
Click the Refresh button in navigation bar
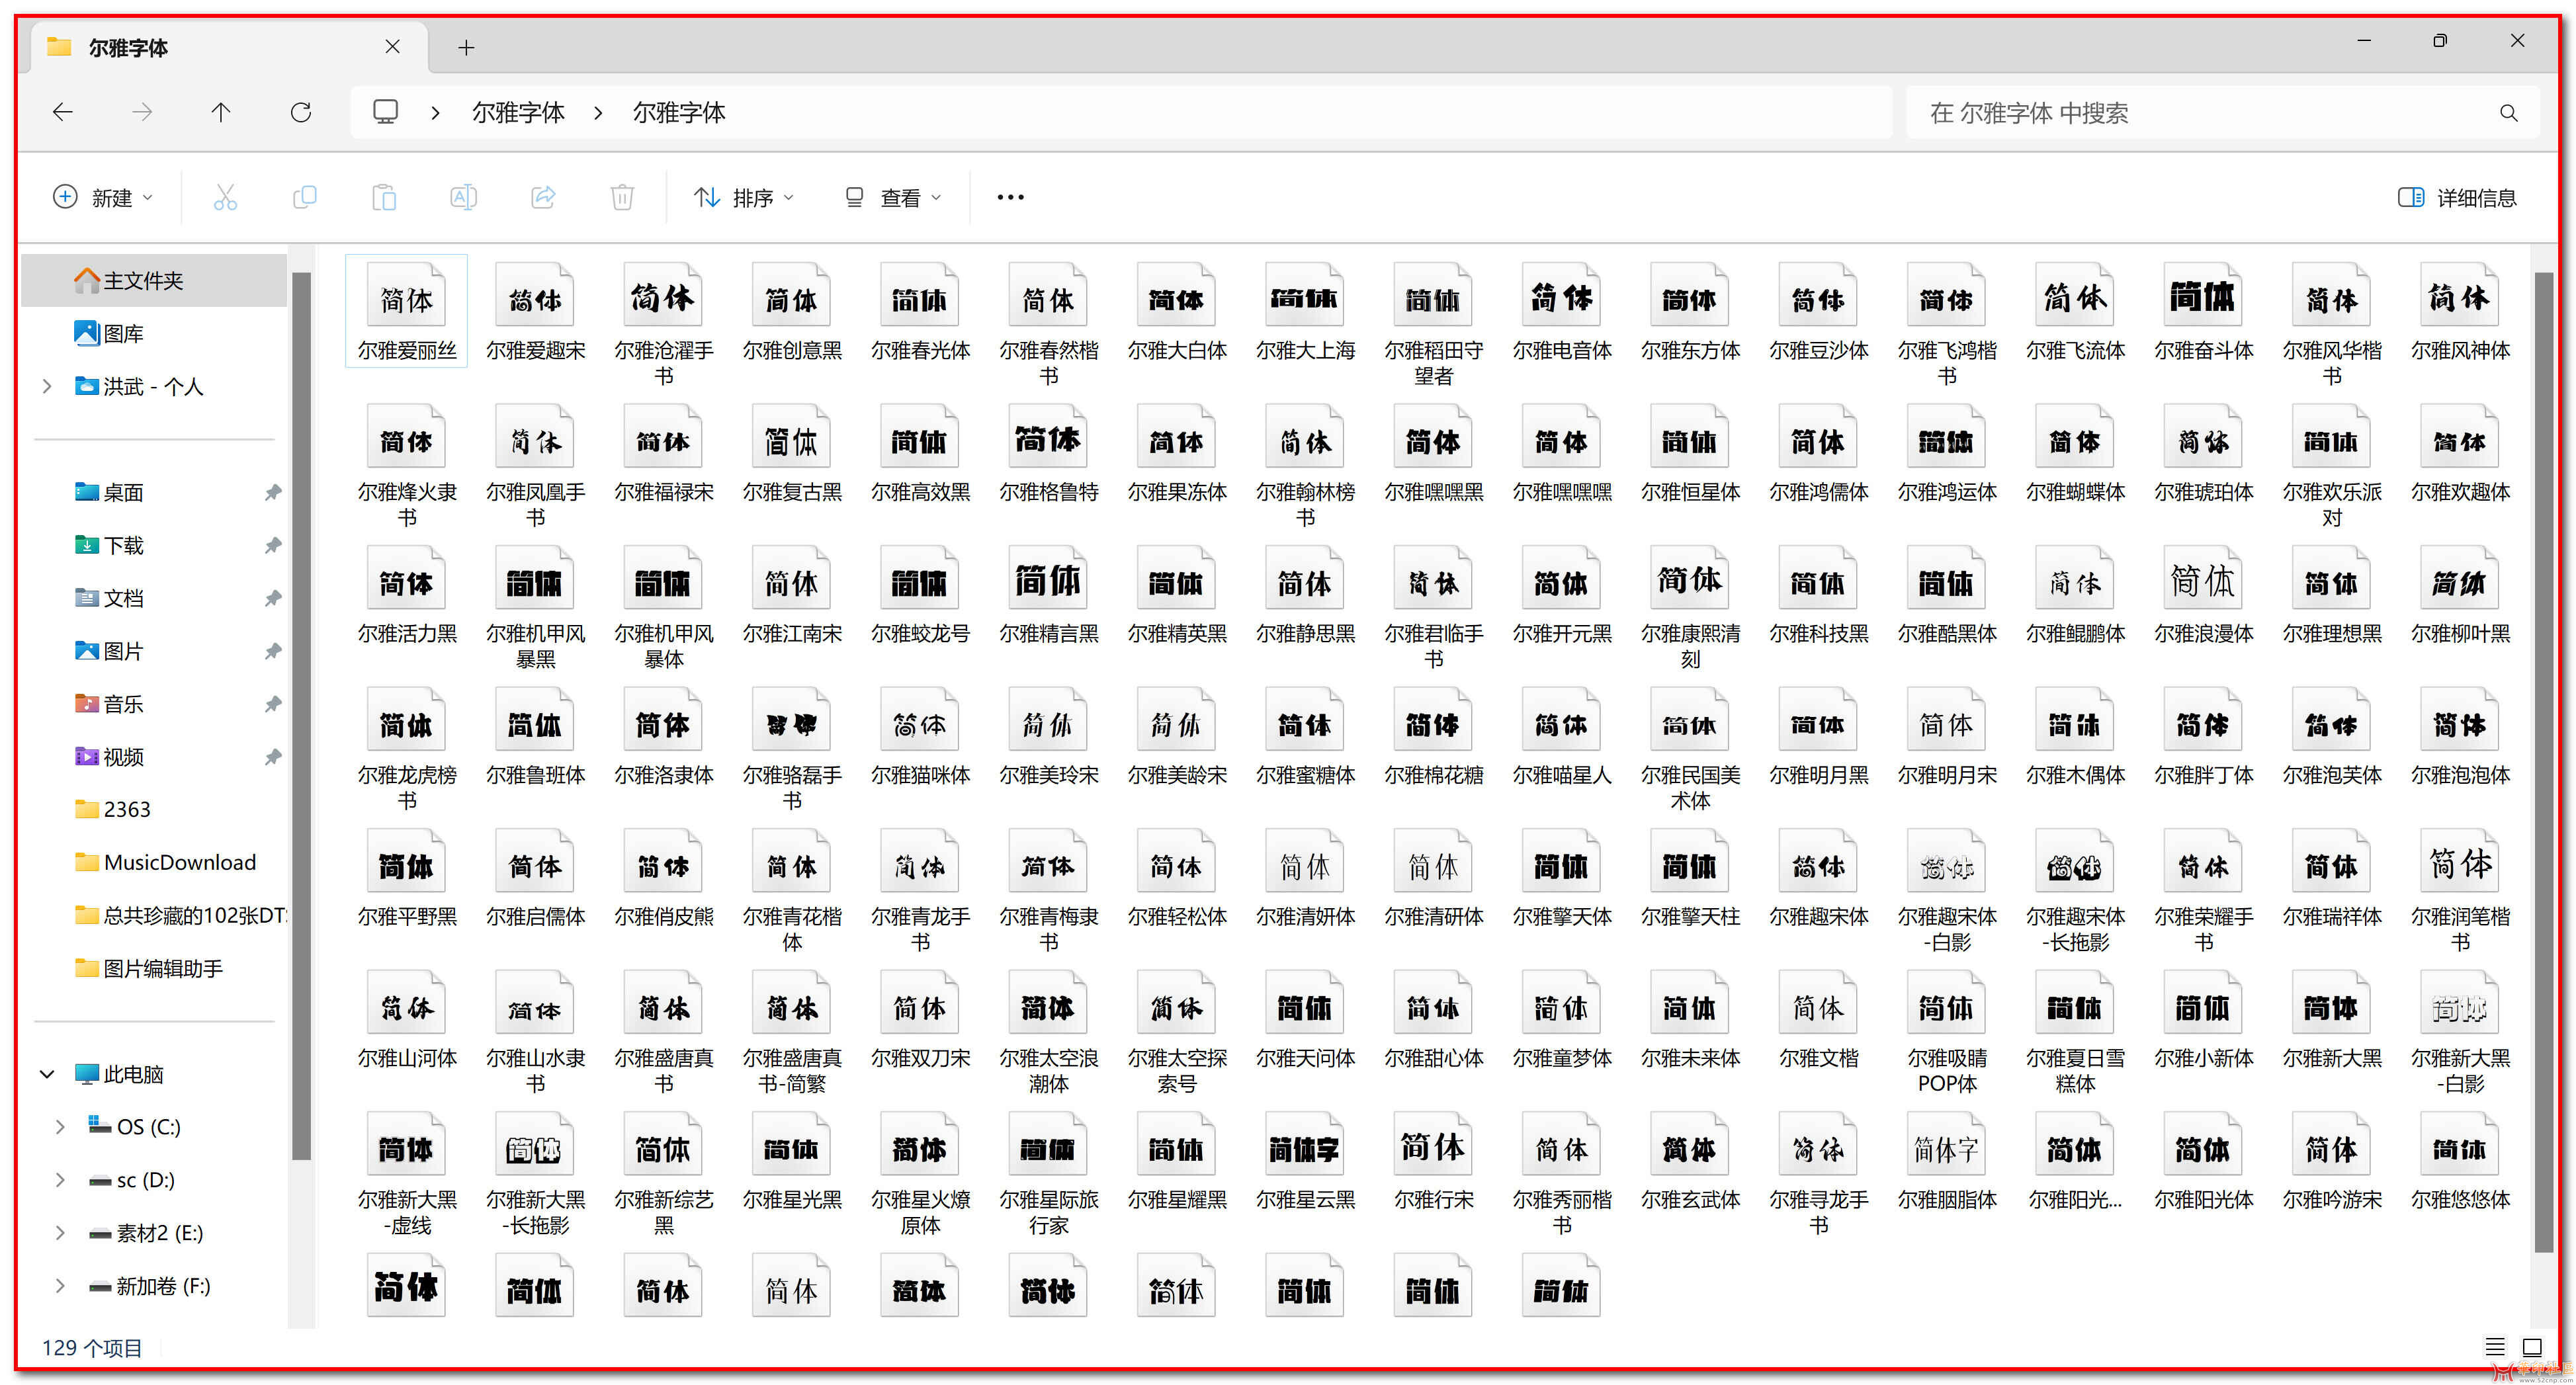[x=300, y=112]
